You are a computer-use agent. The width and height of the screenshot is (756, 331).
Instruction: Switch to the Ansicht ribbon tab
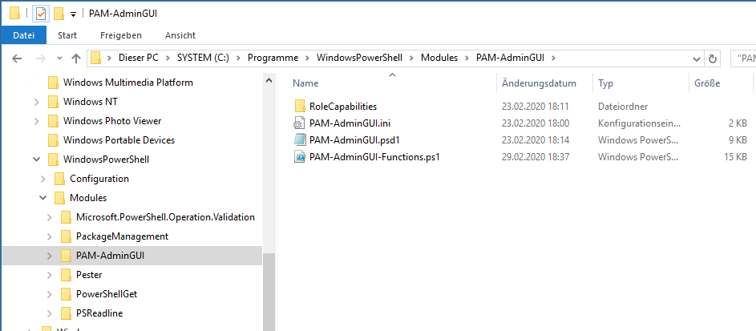pos(180,35)
